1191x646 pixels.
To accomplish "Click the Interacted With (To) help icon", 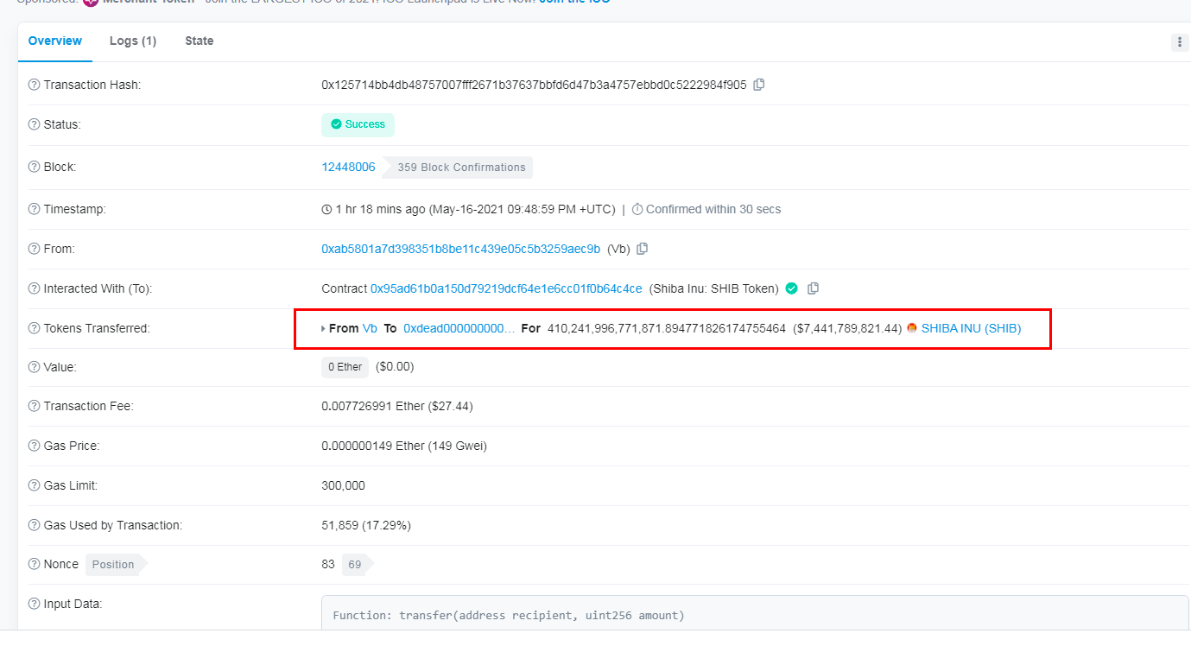I will pos(34,288).
